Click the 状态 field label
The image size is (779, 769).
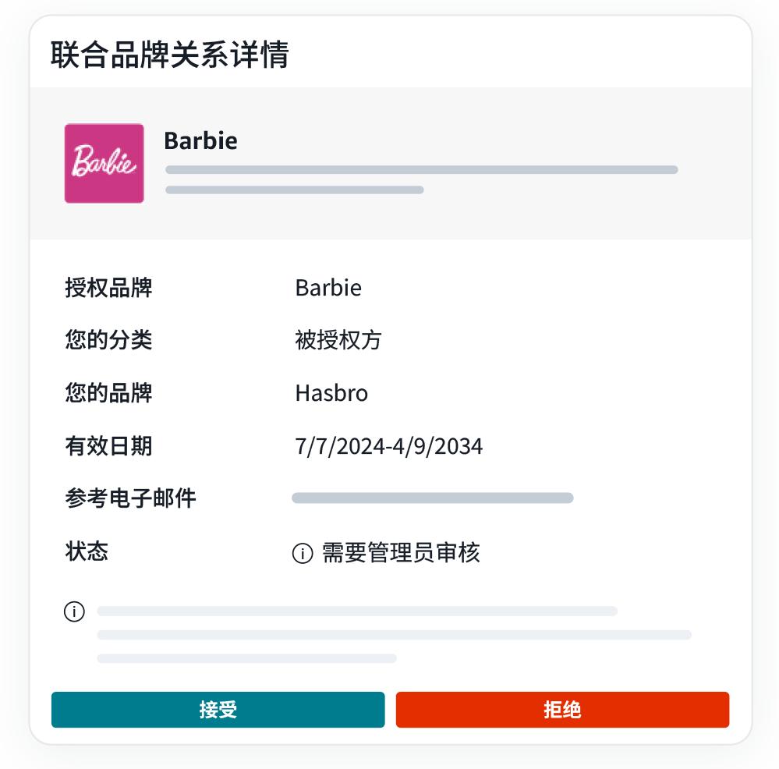[87, 551]
